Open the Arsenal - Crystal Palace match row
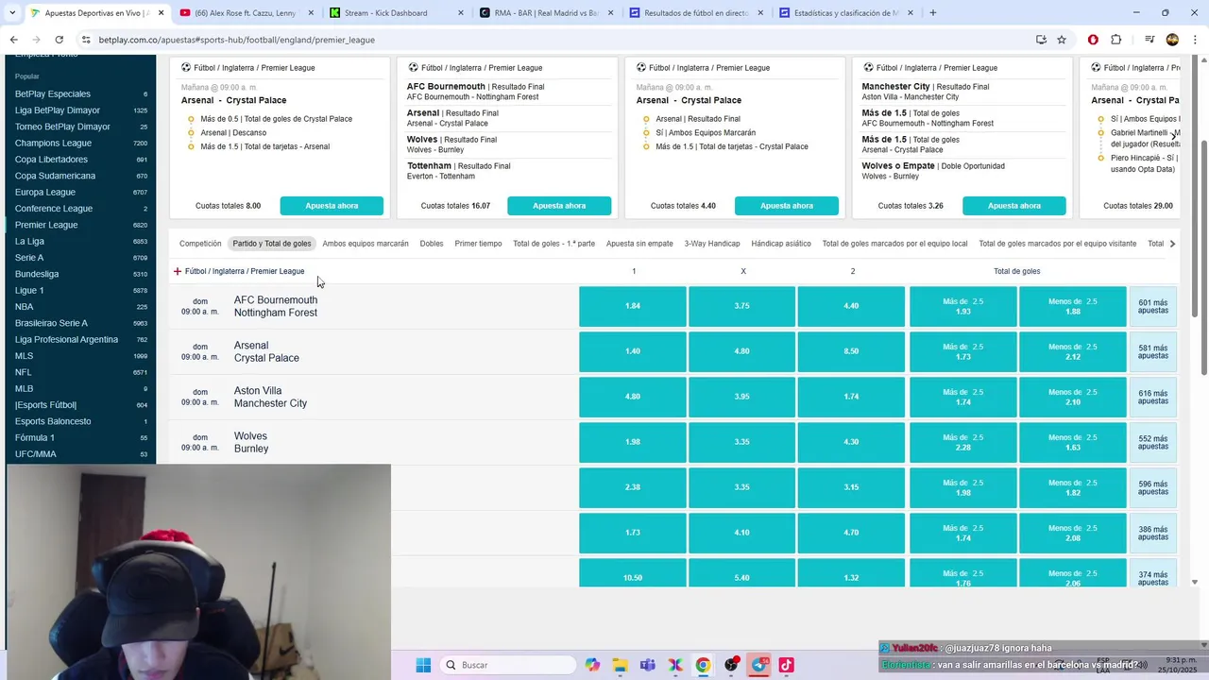Image resolution: width=1209 pixels, height=680 pixels. click(x=373, y=351)
